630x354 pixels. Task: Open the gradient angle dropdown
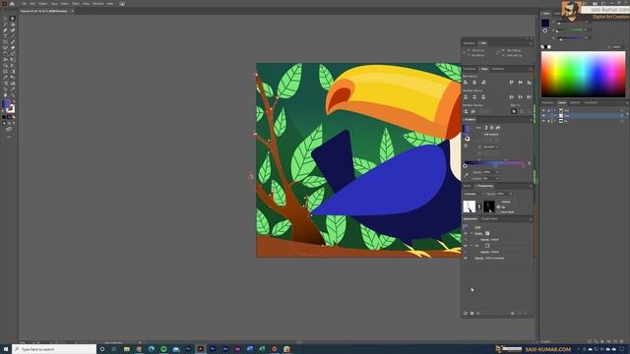click(x=497, y=147)
